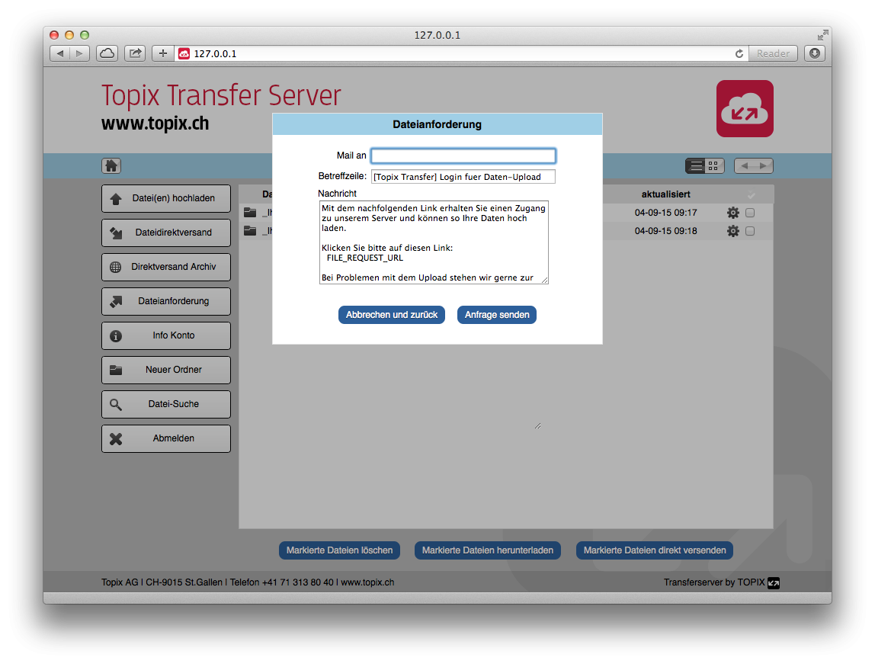Click into the Mail an input field

pyautogui.click(x=463, y=156)
